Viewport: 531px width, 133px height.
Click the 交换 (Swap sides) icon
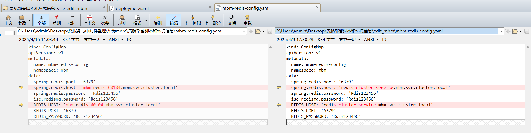[232, 20]
